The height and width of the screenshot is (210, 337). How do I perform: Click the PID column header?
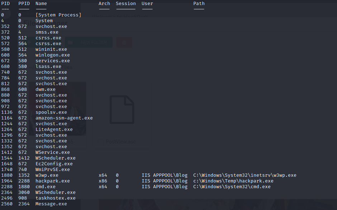tap(6, 3)
